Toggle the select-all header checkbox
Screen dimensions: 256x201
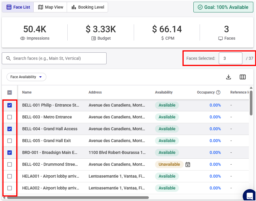point(9,92)
